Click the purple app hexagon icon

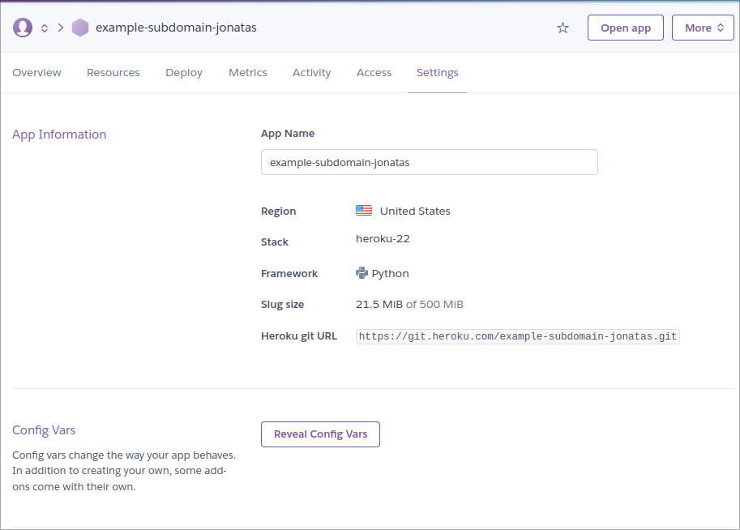tap(80, 28)
